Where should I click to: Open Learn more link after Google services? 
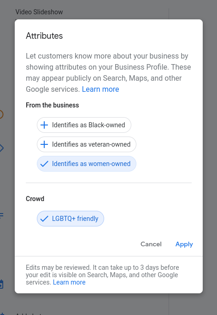pyautogui.click(x=100, y=89)
